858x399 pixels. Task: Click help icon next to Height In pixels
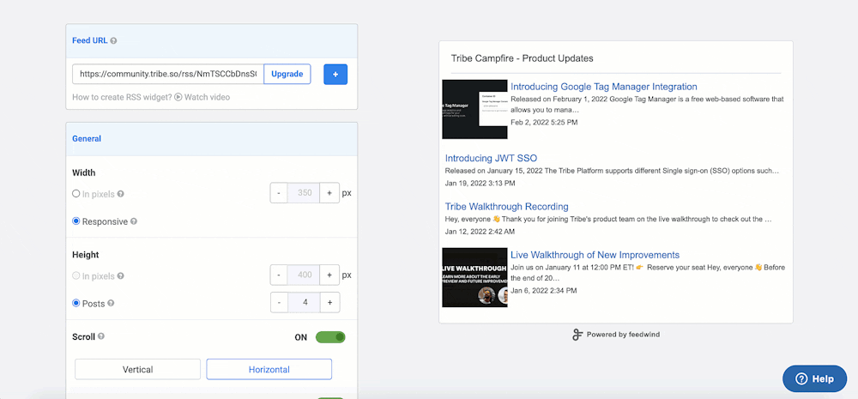tap(120, 275)
